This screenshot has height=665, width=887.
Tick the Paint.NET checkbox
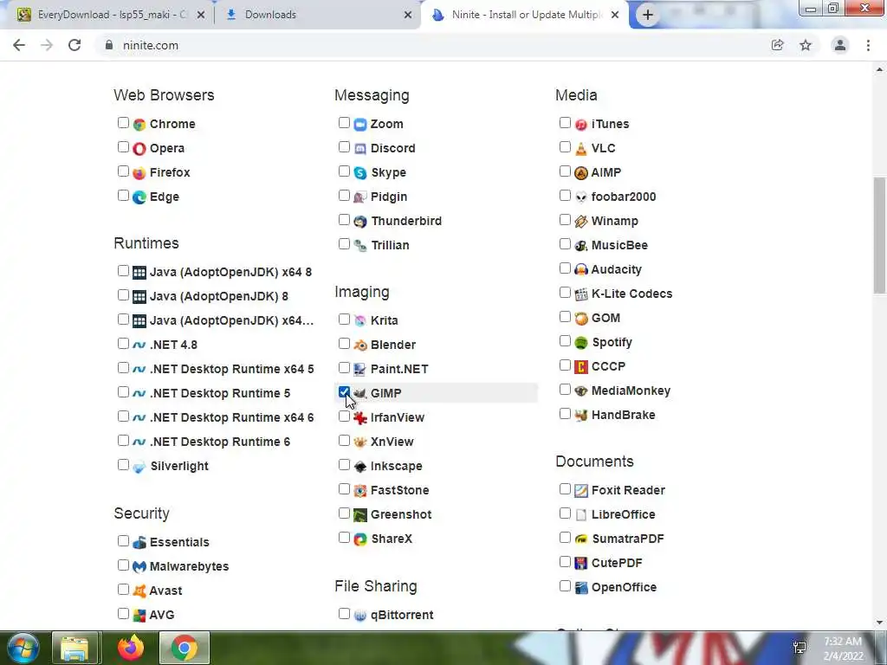(344, 367)
